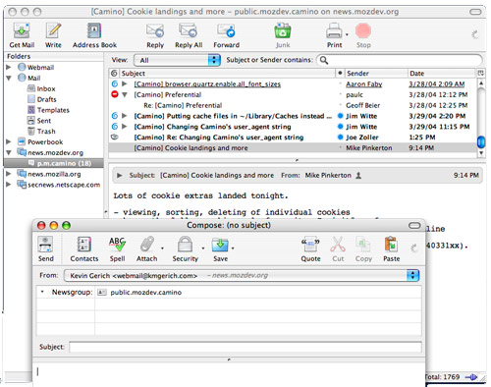
Task: Open the Sent folder
Action: [x=39, y=121]
